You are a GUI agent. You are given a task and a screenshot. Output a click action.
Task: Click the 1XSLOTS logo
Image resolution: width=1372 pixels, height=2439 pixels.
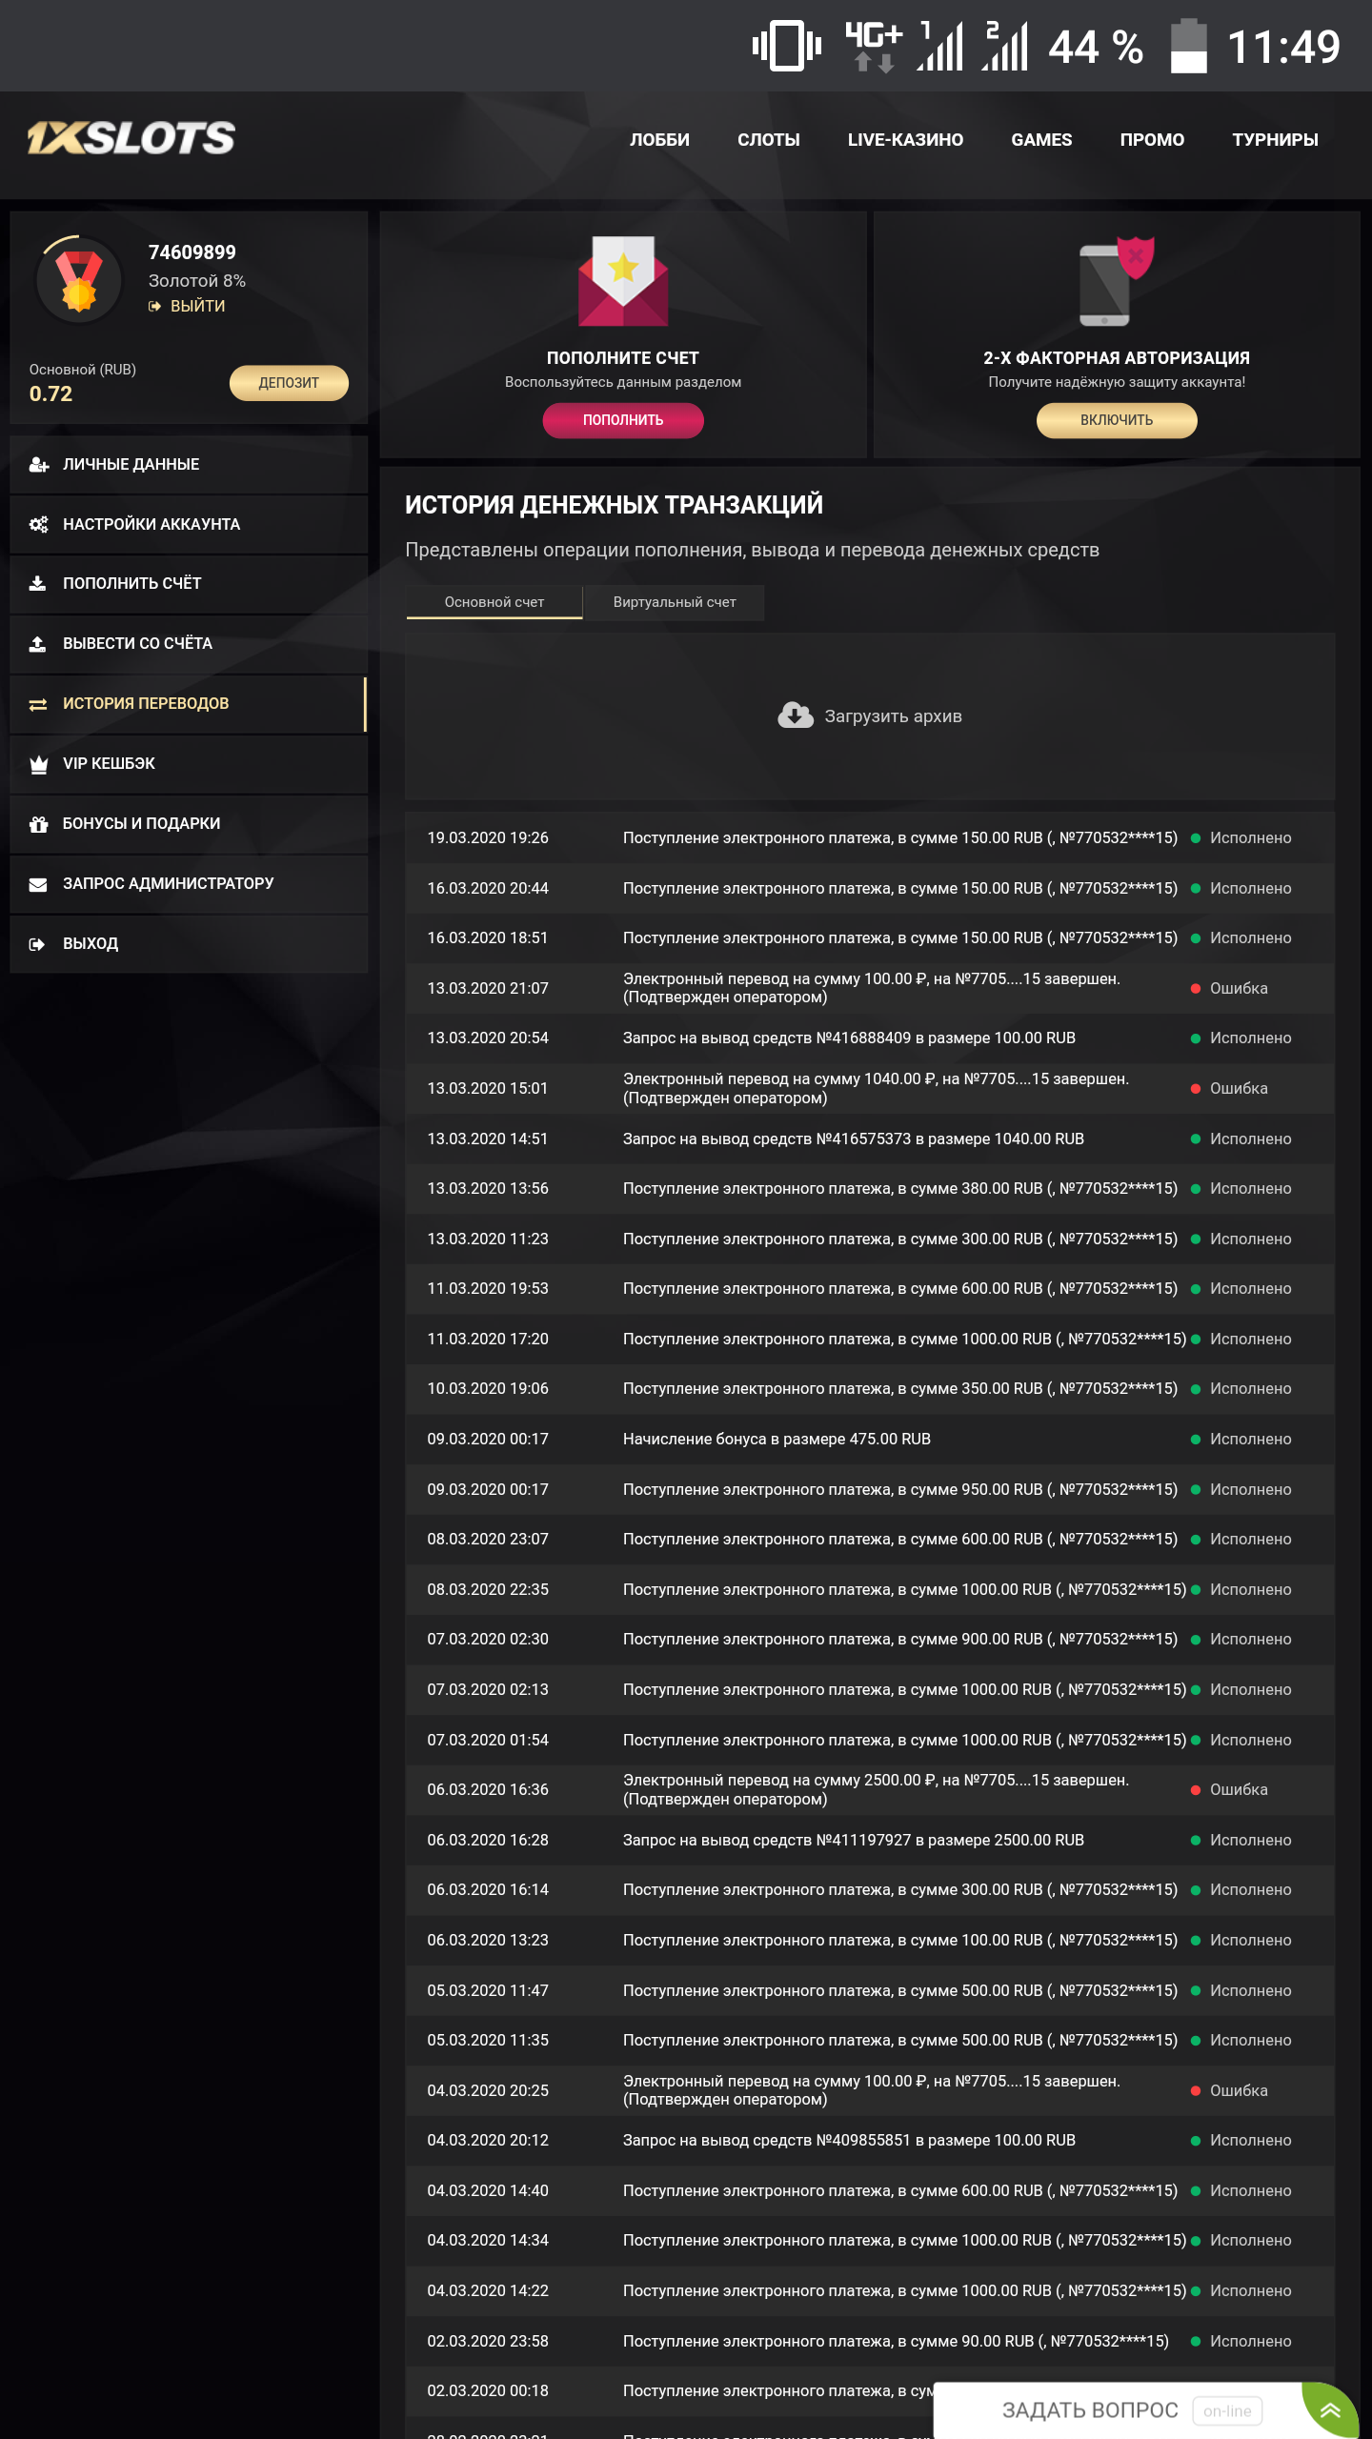coord(131,139)
